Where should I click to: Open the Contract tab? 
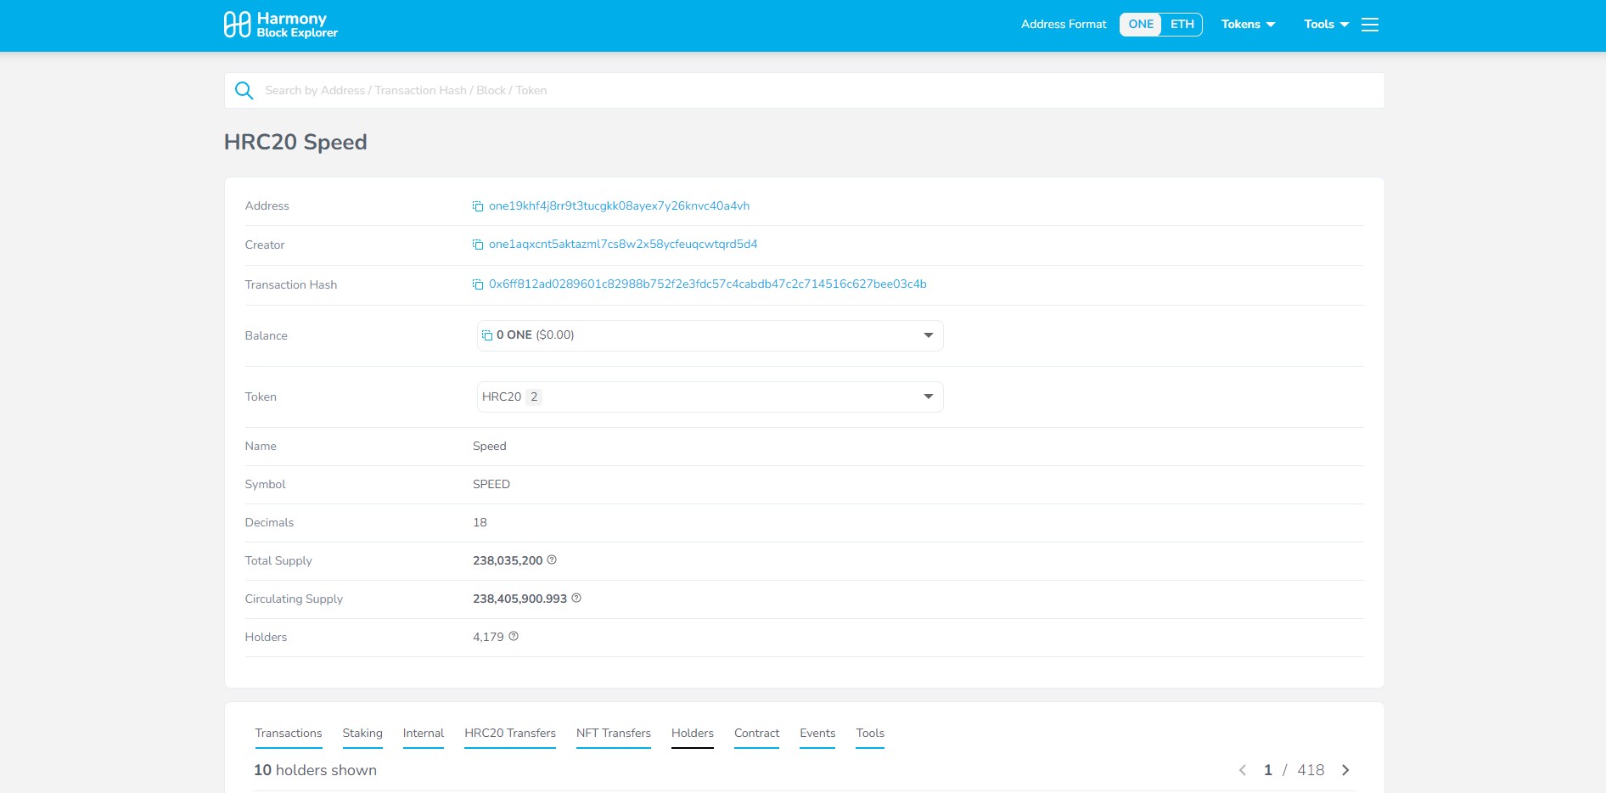pos(756,734)
